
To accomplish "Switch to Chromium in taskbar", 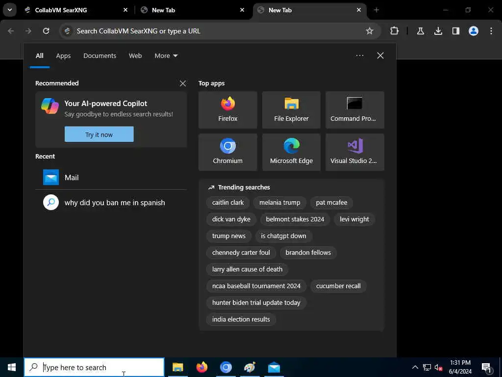I will point(226,367).
